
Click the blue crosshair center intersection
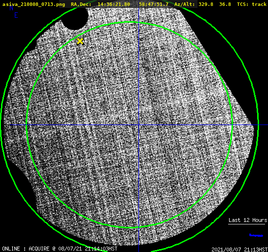(x=138, y=125)
